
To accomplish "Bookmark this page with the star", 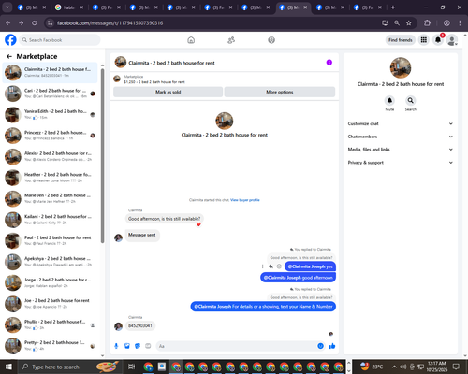I will (x=409, y=22).
